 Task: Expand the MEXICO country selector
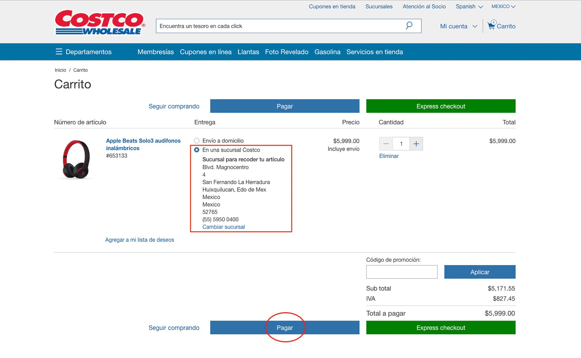click(x=503, y=6)
